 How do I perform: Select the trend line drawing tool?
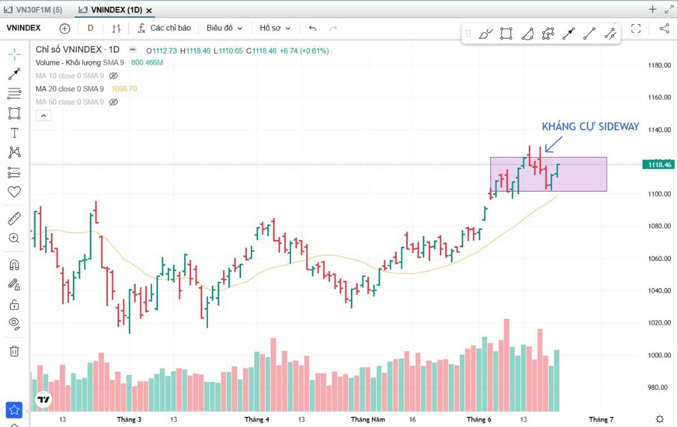pyautogui.click(x=14, y=73)
